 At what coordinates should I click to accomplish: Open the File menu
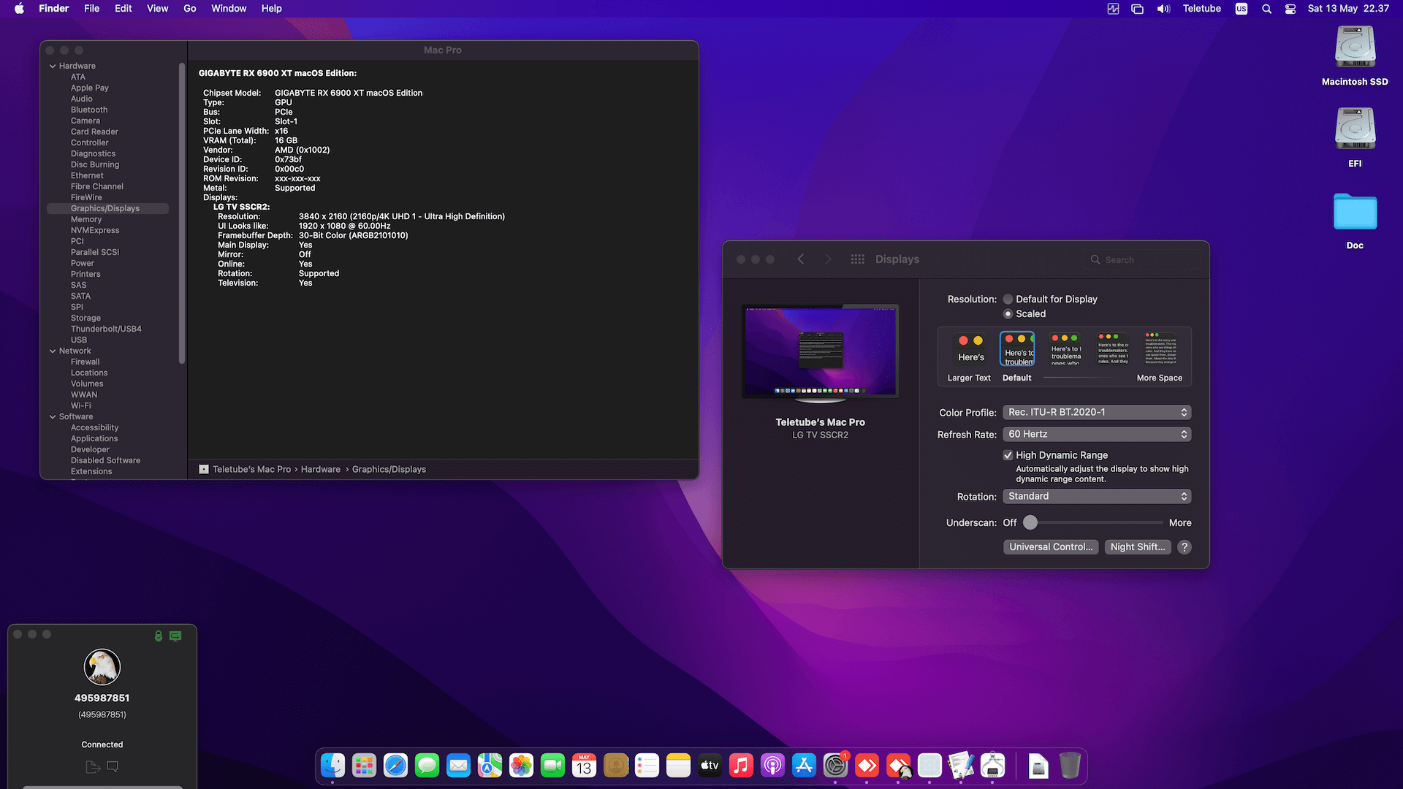click(91, 9)
